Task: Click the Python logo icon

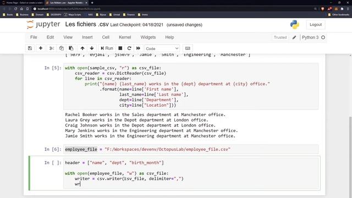Action: (x=295, y=25)
